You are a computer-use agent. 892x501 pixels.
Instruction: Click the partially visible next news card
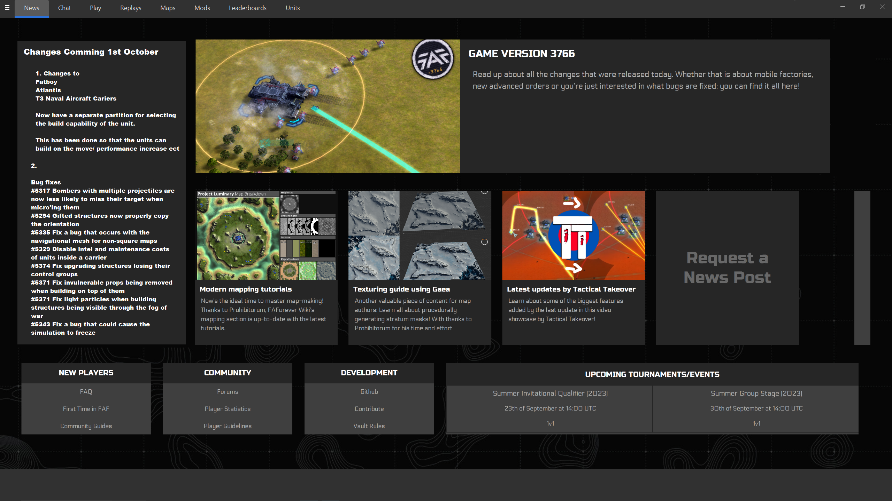click(862, 268)
